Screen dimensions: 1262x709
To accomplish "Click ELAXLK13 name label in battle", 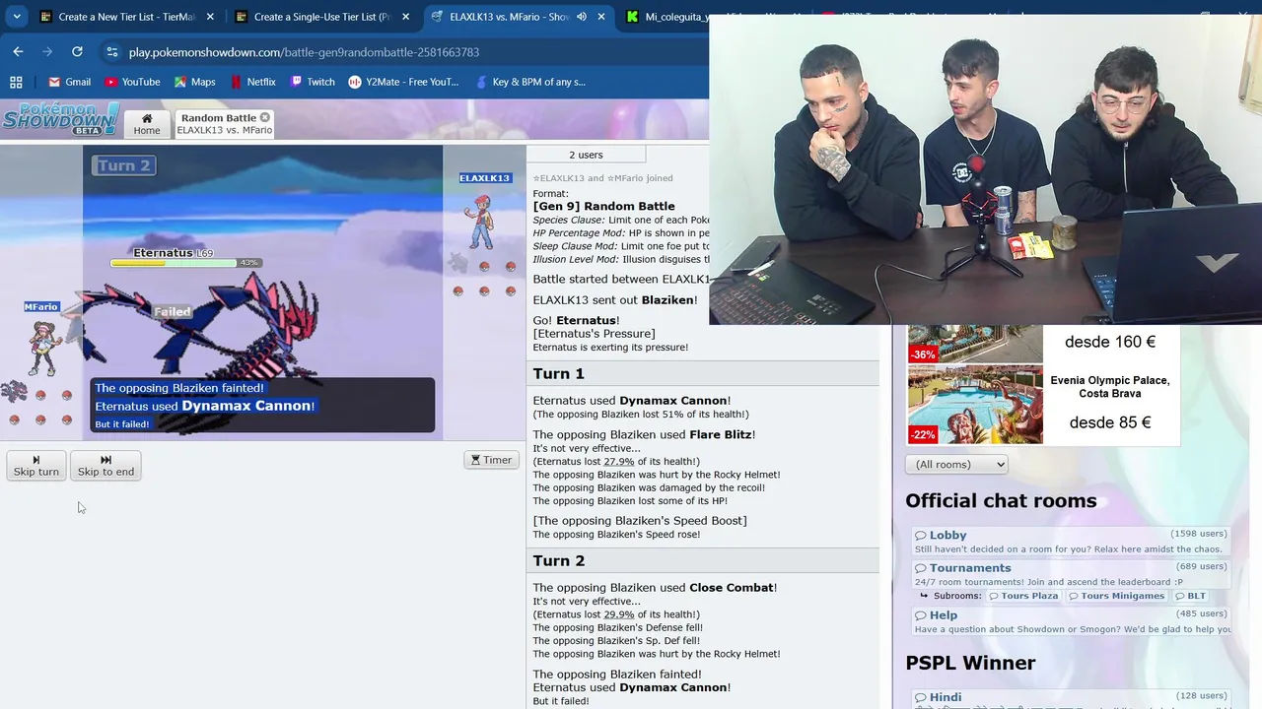I will point(485,178).
